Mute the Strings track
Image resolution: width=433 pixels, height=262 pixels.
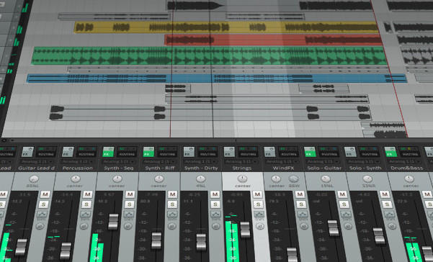tap(257, 194)
